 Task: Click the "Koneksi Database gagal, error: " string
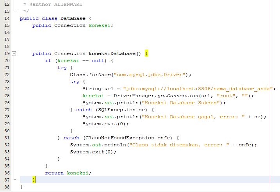coord(193,117)
